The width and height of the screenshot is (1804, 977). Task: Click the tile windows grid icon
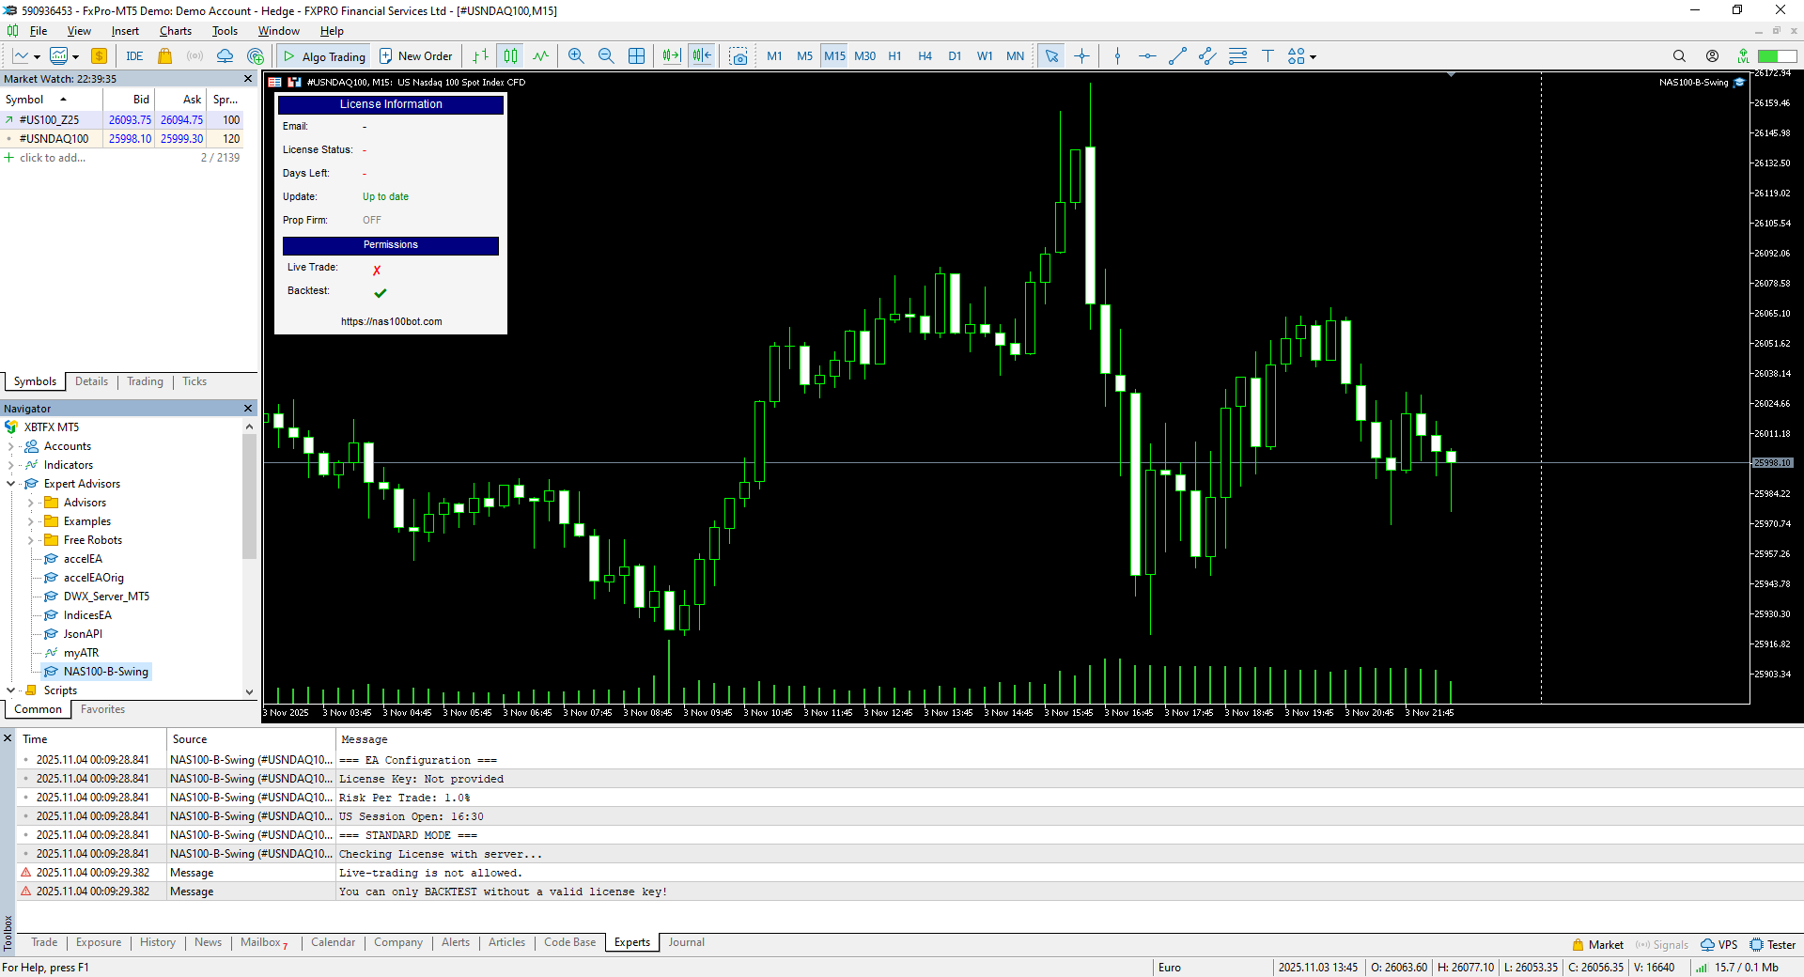pyautogui.click(x=636, y=56)
